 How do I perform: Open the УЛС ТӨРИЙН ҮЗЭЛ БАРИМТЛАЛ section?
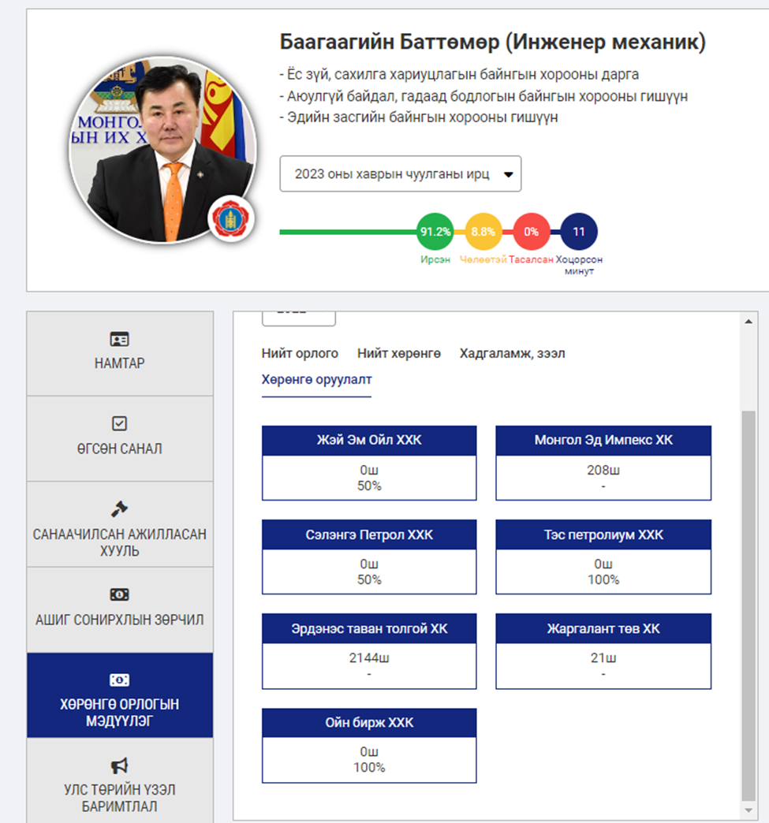[120, 781]
